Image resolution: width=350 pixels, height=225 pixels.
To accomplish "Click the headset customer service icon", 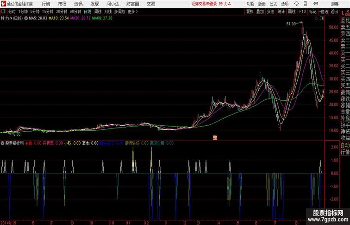I will 296,4.
